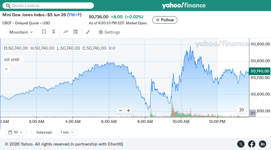
Task: Expand the Mountain chart type dropdown
Action: point(21,32)
